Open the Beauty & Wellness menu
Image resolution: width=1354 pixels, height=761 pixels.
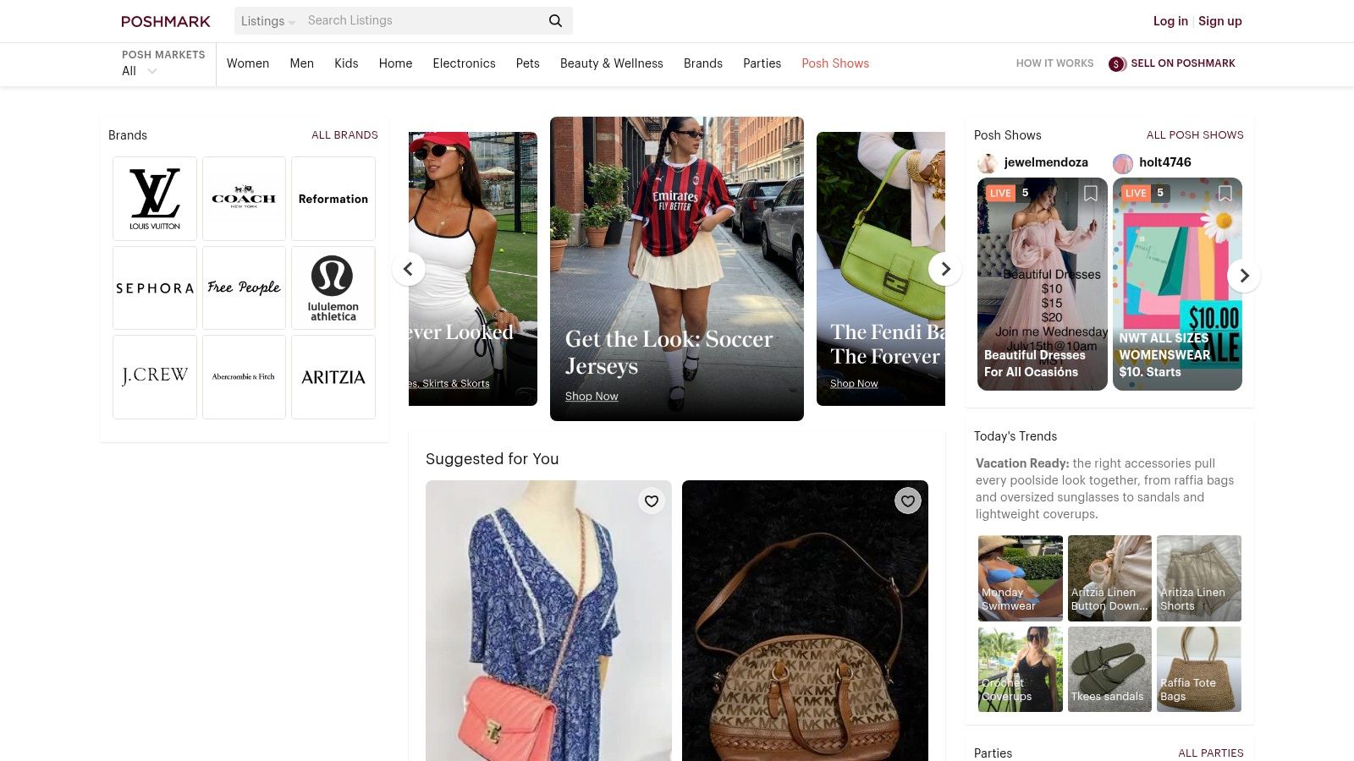tap(611, 63)
